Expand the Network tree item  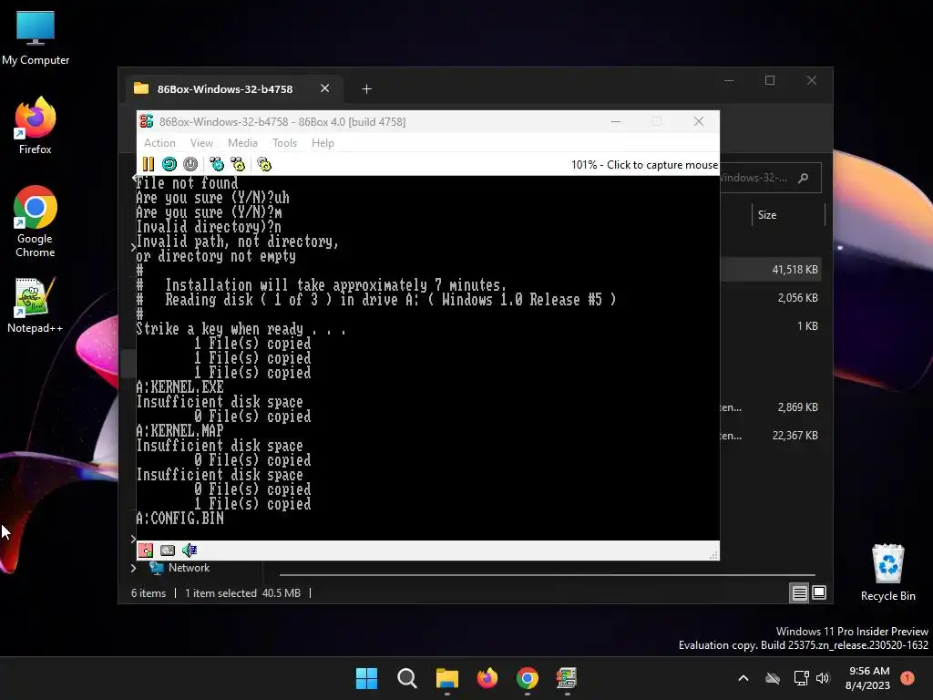(134, 568)
